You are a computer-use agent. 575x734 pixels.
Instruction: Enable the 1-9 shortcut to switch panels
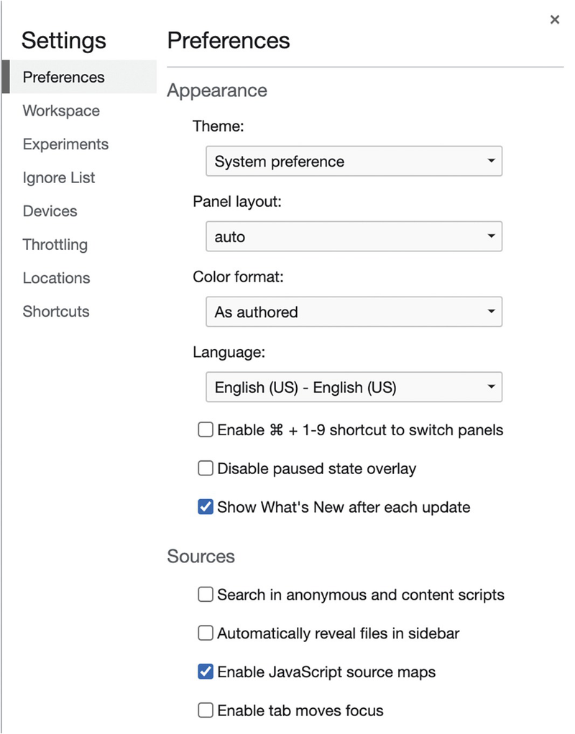point(206,430)
